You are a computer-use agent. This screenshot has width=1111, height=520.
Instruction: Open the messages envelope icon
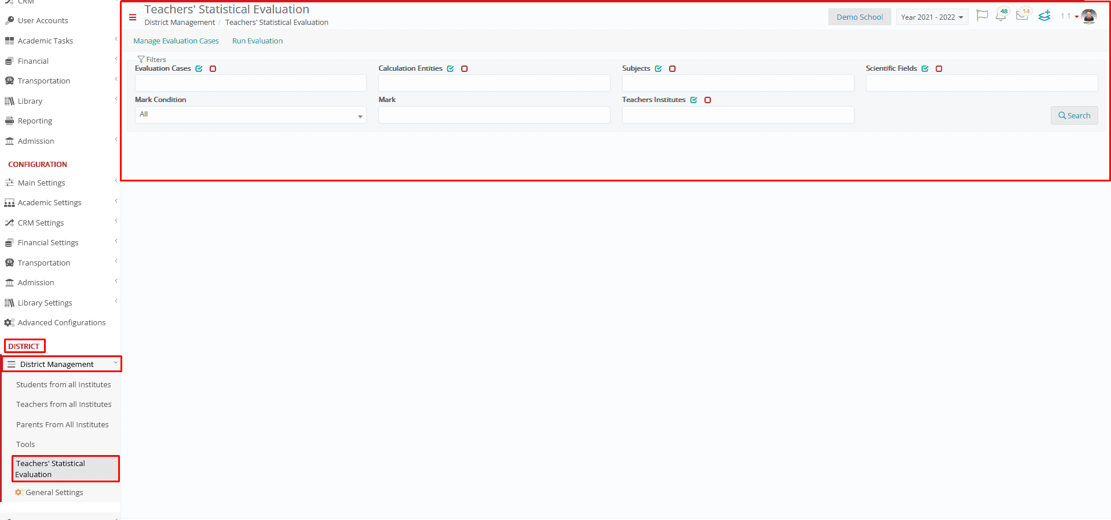pyautogui.click(x=1022, y=15)
